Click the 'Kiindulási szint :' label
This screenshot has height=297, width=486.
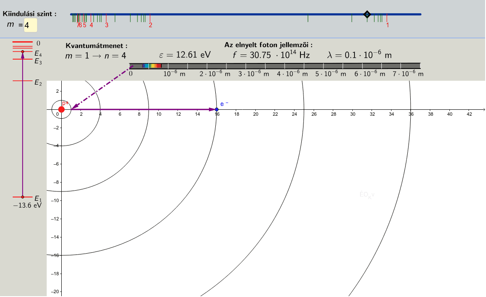[x=30, y=14]
